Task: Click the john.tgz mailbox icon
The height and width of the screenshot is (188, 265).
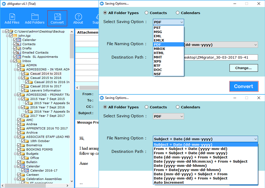Action: [x=15, y=36]
